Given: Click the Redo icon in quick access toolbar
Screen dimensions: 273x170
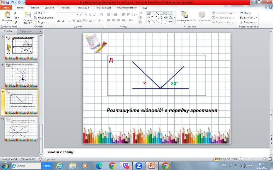Looking at the screenshot, I should 19,2.
